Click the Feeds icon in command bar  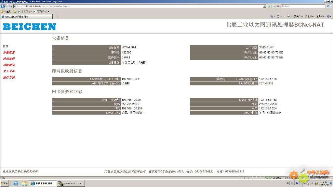278,16
